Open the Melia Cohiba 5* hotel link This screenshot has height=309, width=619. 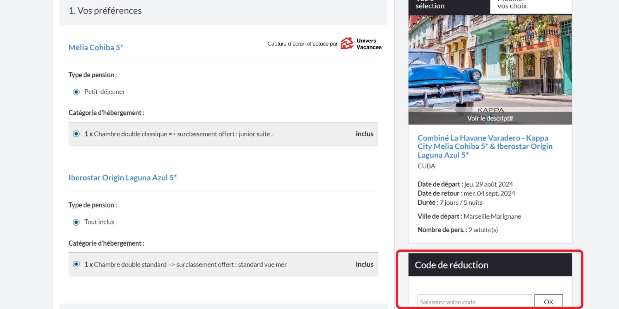(96, 48)
